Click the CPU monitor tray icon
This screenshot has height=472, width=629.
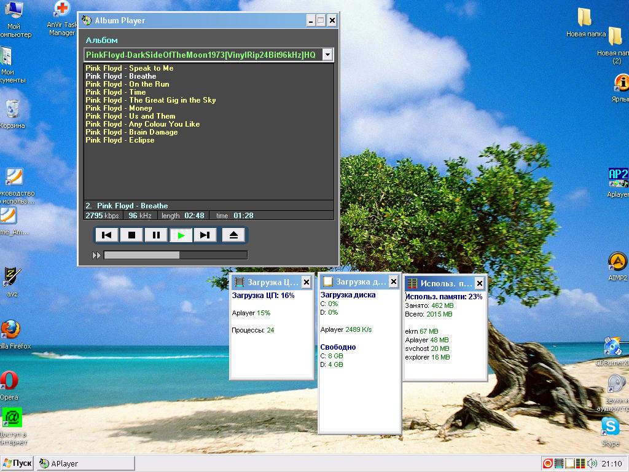tap(559, 464)
